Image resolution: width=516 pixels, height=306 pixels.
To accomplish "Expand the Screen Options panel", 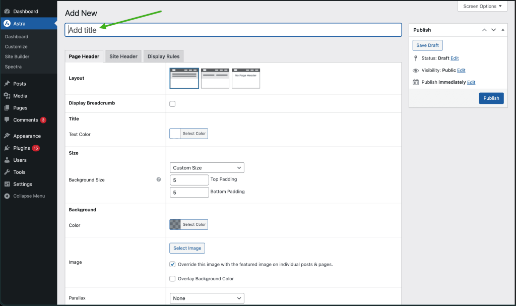I will click(x=482, y=6).
